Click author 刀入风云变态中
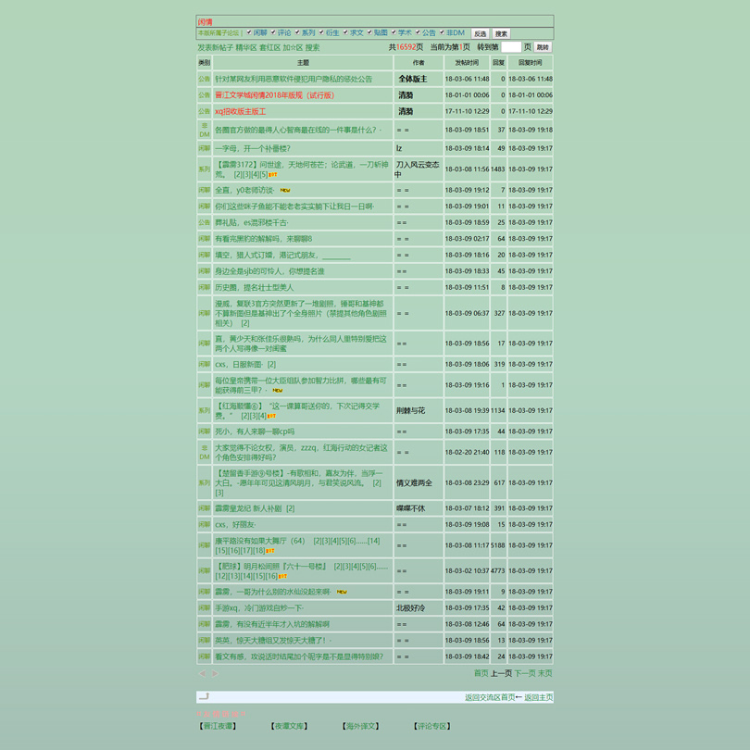 coord(417,169)
